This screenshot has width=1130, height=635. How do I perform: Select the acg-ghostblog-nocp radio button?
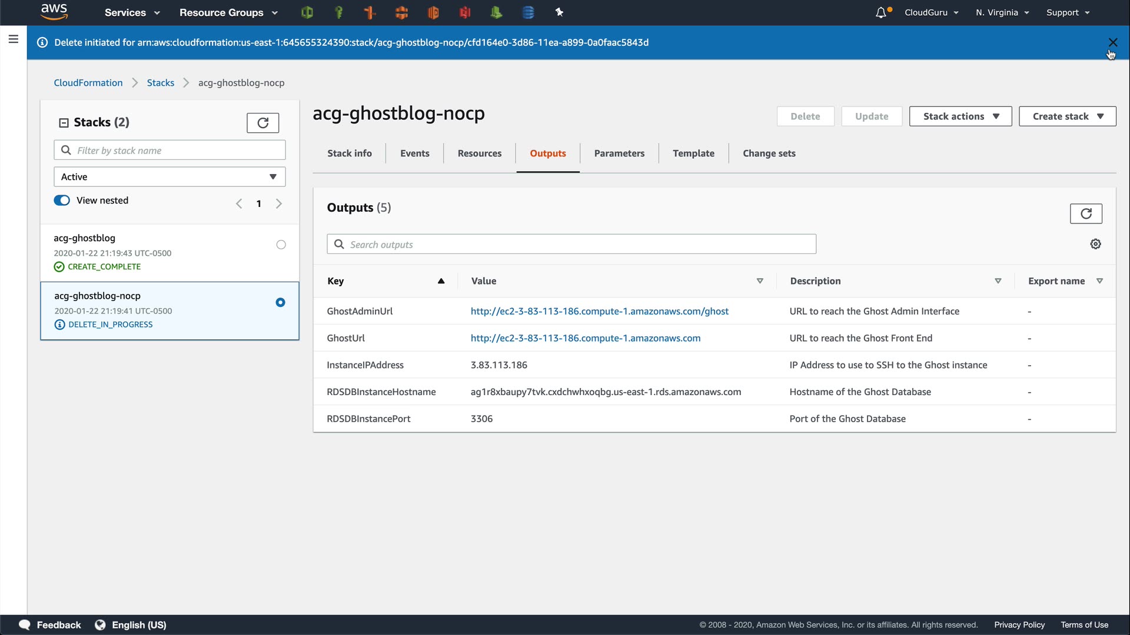coord(280,302)
